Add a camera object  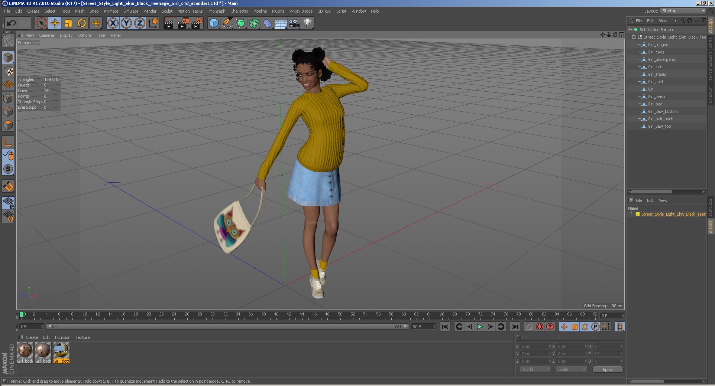(294, 23)
